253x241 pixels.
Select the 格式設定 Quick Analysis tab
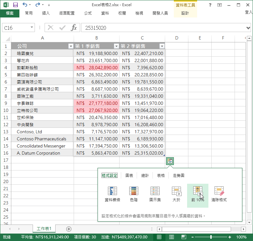tap(110, 175)
